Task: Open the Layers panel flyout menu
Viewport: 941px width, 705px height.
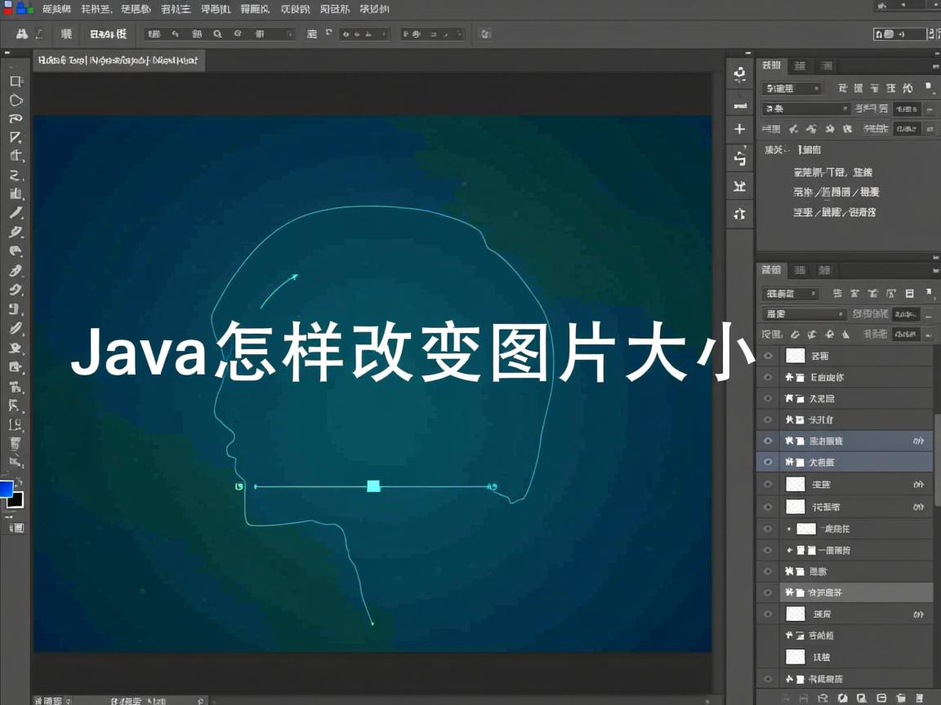Action: tap(935, 270)
